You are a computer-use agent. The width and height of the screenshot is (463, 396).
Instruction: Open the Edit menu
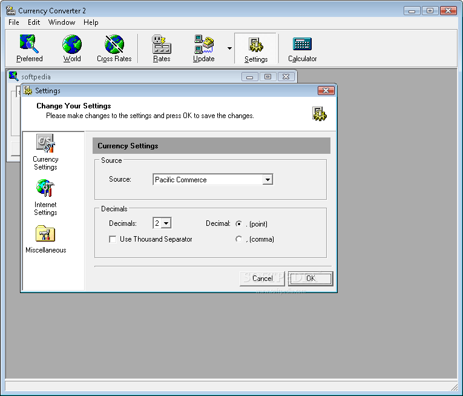tap(34, 22)
